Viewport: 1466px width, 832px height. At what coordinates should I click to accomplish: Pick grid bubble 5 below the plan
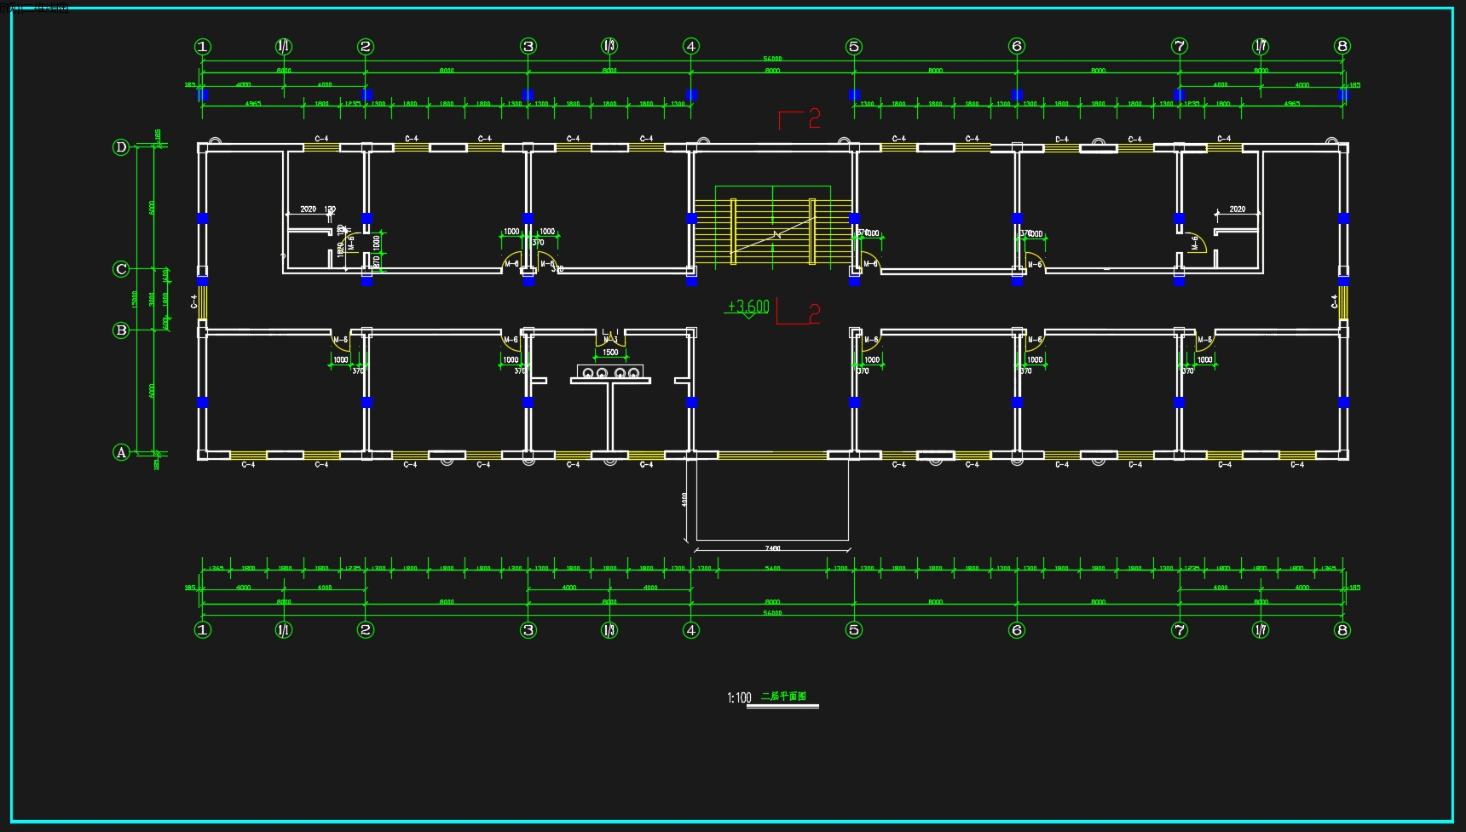(854, 630)
